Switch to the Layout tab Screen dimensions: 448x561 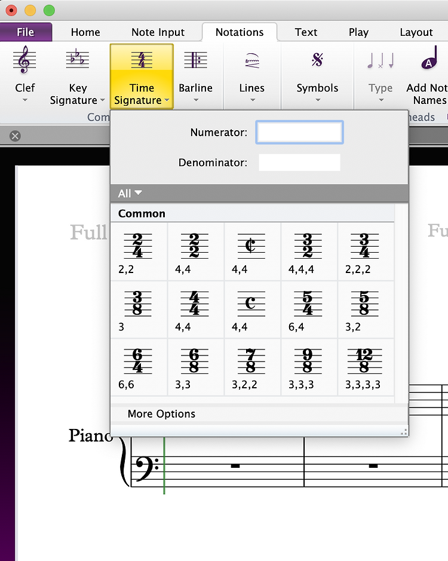click(416, 32)
